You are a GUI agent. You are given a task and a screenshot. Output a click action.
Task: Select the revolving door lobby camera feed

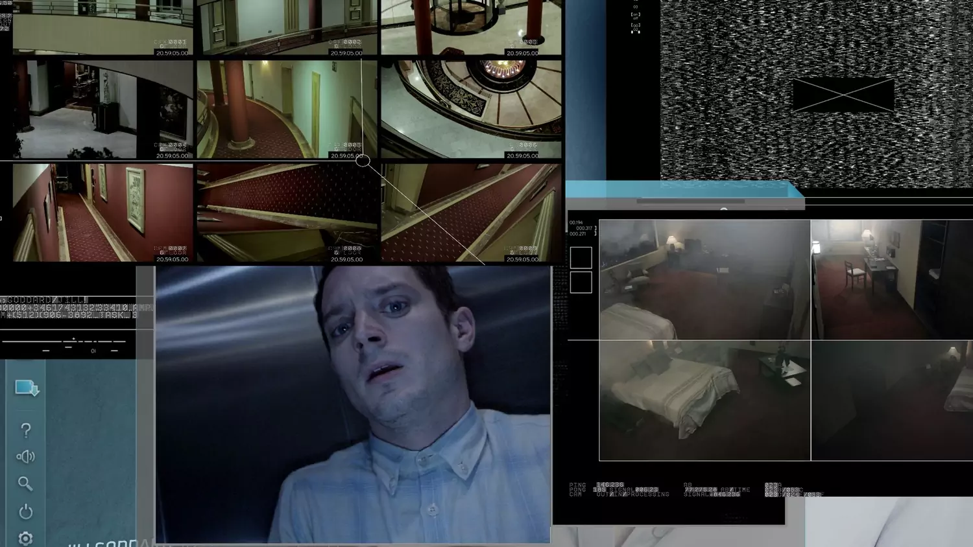pyautogui.click(x=472, y=28)
